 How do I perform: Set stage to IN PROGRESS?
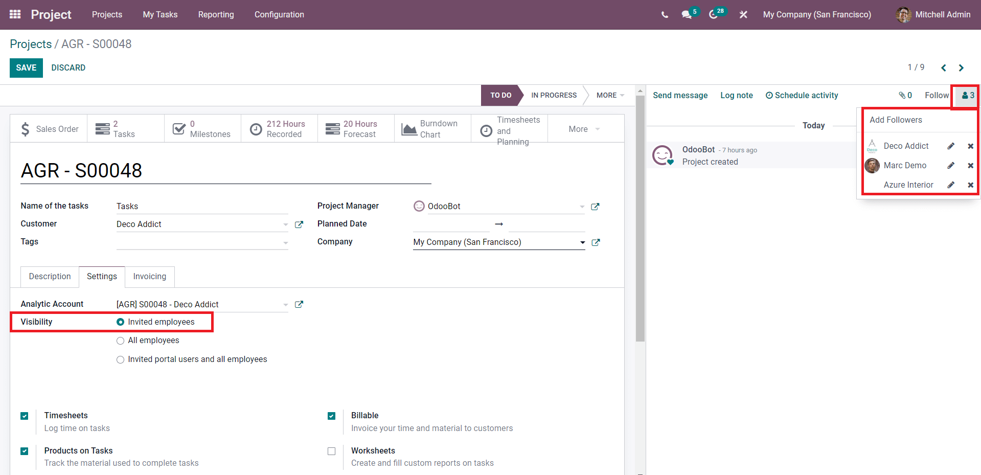click(554, 96)
